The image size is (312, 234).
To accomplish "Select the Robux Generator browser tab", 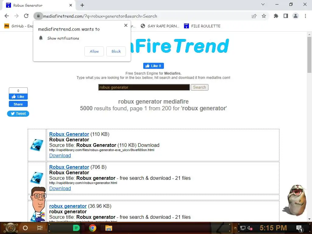I will click(x=39, y=5).
